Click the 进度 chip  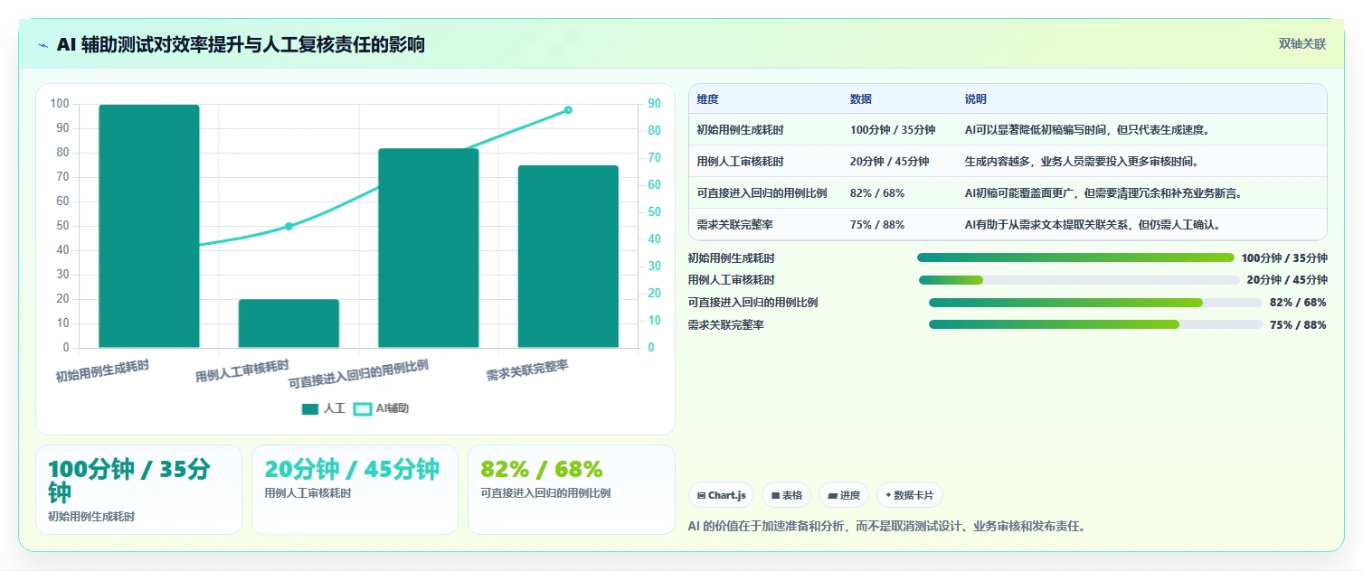[844, 495]
